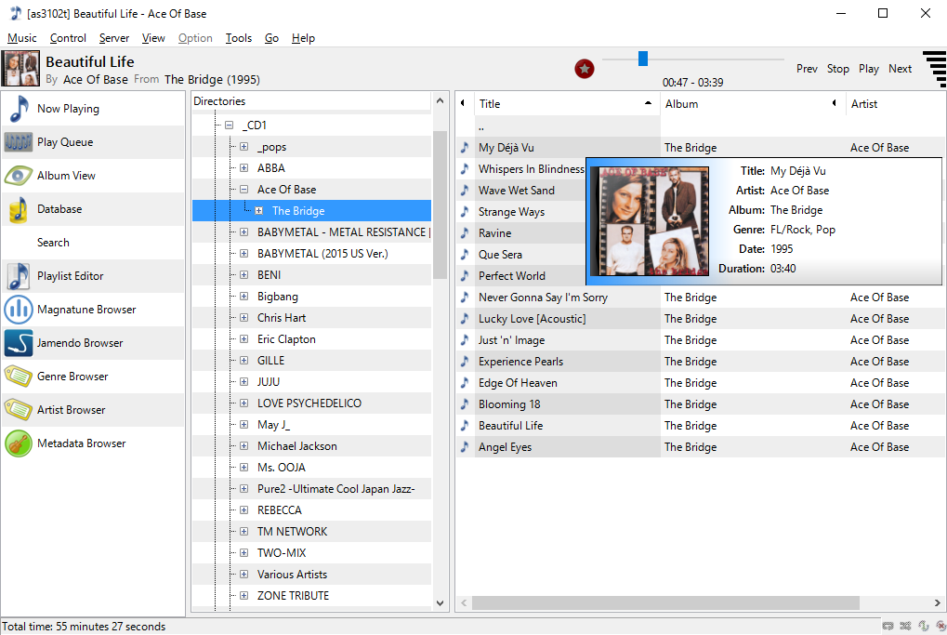Click the Prev track button
Screen dimensions: 947x635
click(x=807, y=69)
